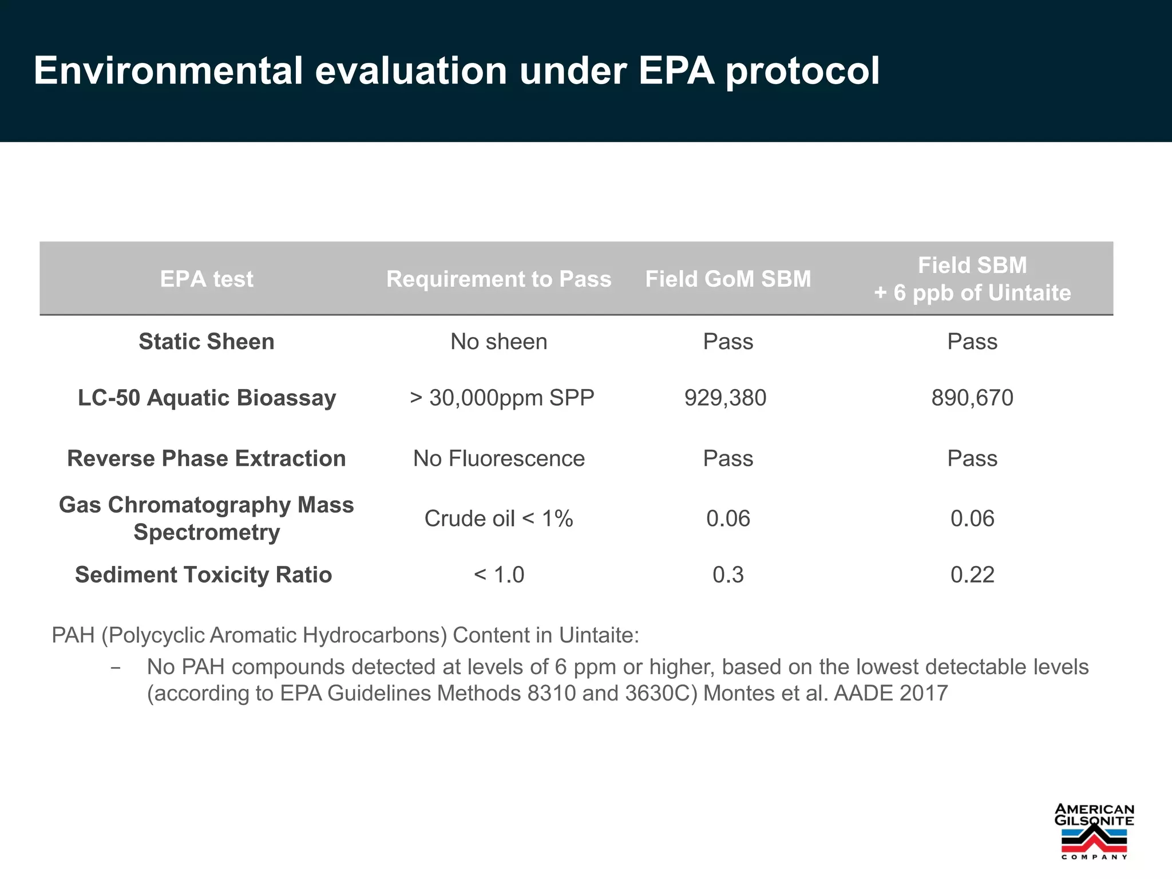Click the 929,380 value cell
This screenshot has width=1172, height=879.
(726, 398)
